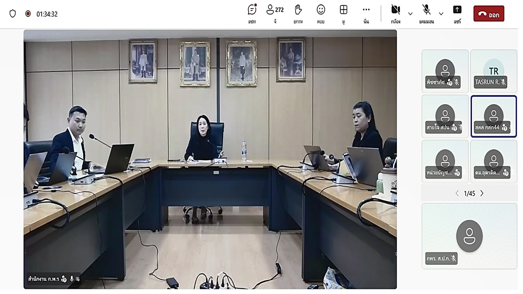Show the participants list with 272 people

click(x=275, y=13)
